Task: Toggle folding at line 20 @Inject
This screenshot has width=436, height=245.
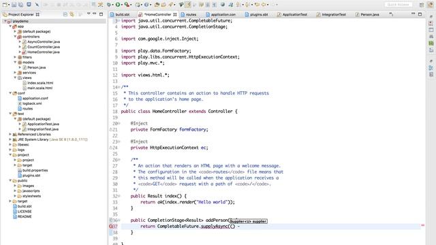Action: coord(119,123)
